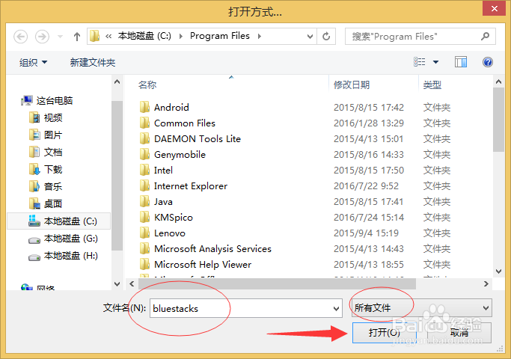Image resolution: width=511 pixels, height=359 pixels.
Task: Expand the arrow after Program Files in path
Action: coord(260,36)
